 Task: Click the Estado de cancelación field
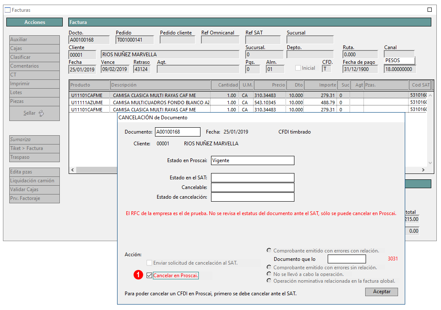click(252, 197)
